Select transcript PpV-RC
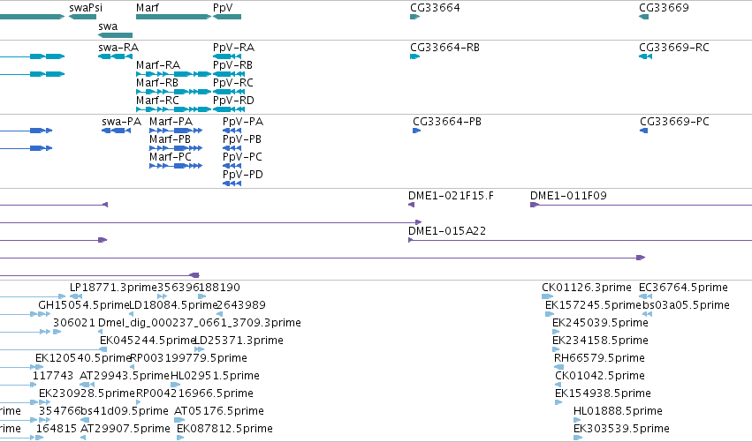 (x=229, y=92)
